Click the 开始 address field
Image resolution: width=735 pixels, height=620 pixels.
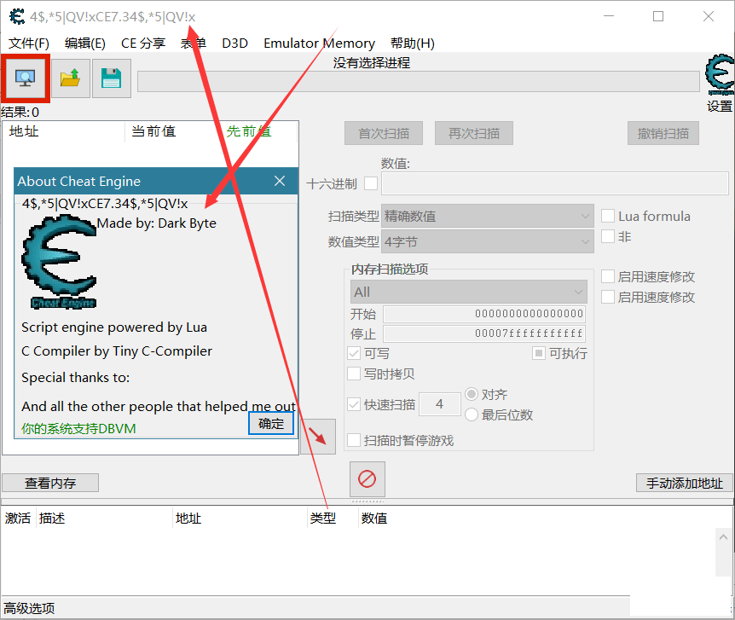point(484,314)
